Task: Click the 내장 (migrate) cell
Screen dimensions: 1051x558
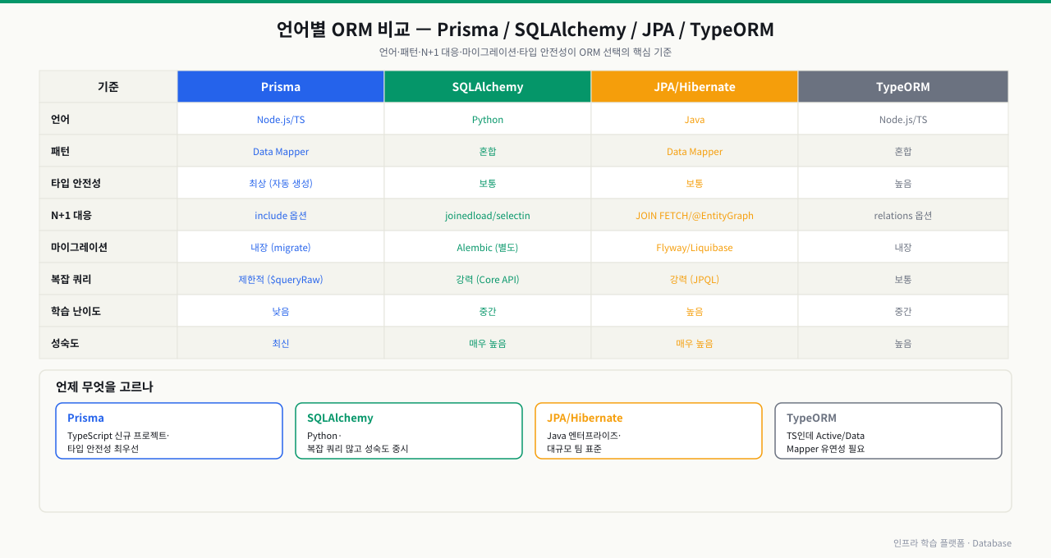Action: pos(281,247)
